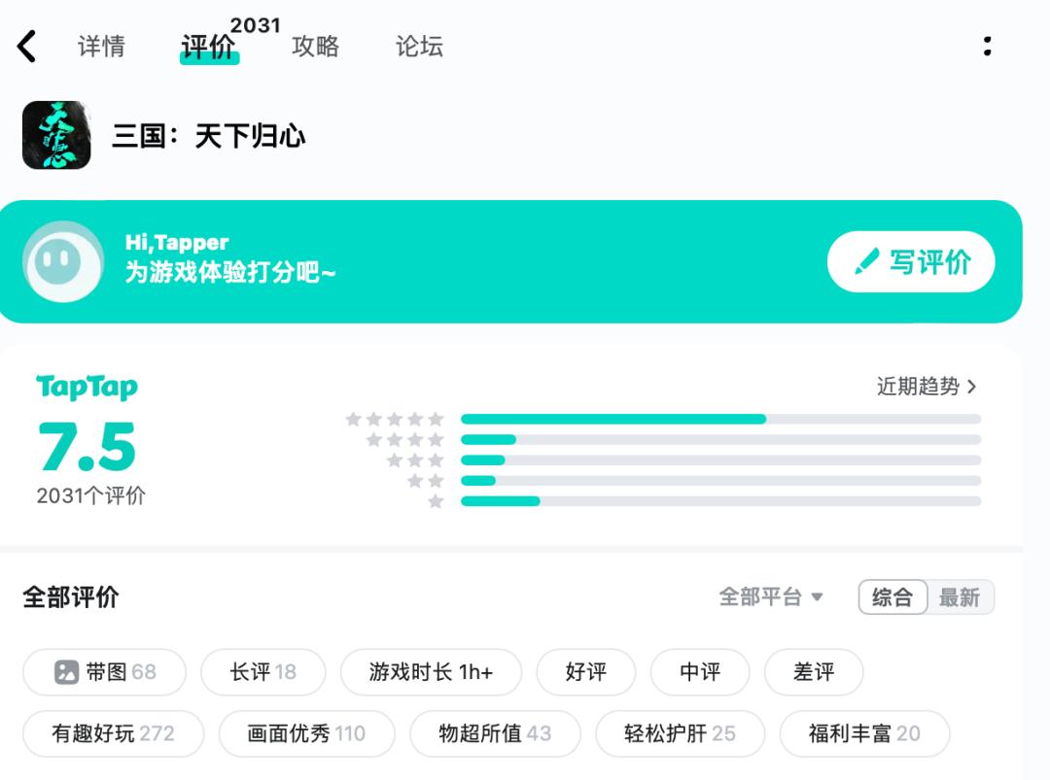This screenshot has width=1050, height=780.
Task: Select the 有趣好玩 tag filter
Action: click(x=113, y=733)
